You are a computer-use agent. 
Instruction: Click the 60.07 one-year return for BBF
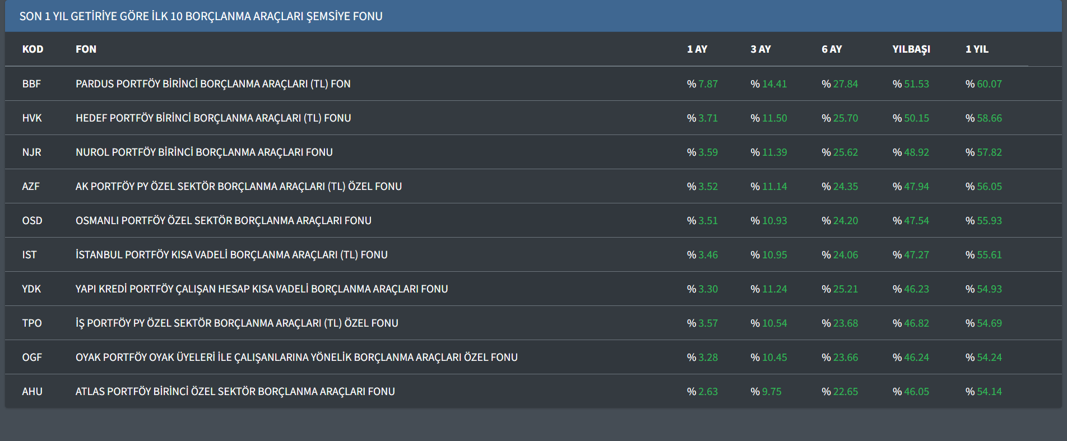[x=989, y=84]
